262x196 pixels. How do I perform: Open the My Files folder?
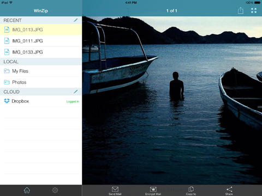click(41, 71)
